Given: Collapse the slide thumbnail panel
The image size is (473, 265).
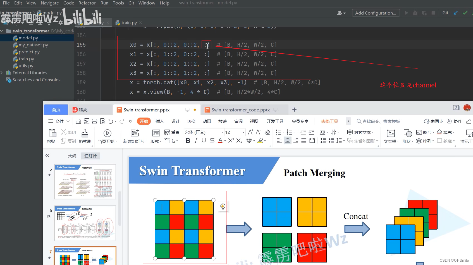Looking at the screenshot, I should (x=47, y=156).
